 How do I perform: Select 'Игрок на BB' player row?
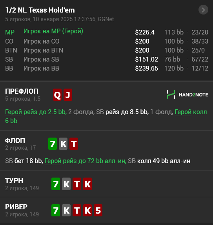[x=107, y=69]
